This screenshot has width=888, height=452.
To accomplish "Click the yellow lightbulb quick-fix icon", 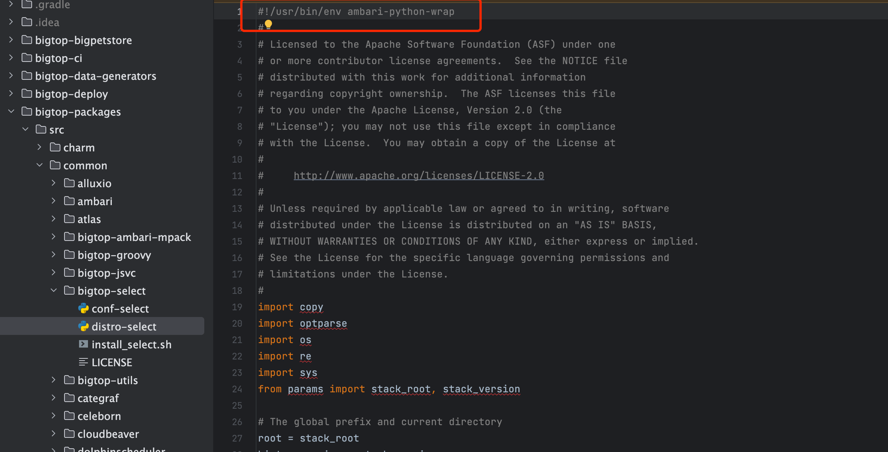I will [x=268, y=25].
